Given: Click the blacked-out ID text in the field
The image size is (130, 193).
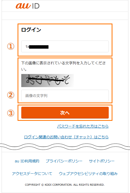Looking at the screenshot, I should [x=39, y=47].
